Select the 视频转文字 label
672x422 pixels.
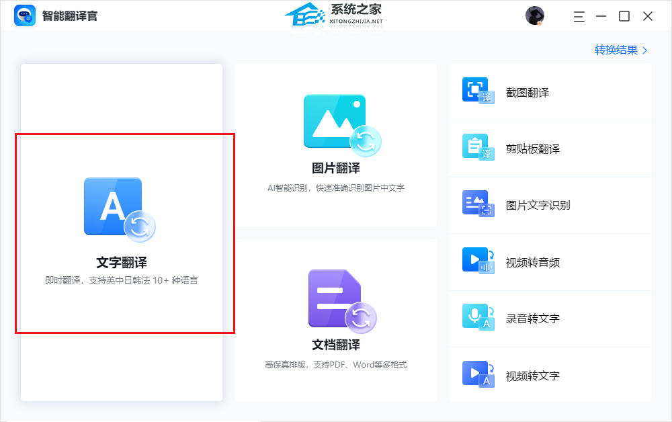[x=533, y=376]
